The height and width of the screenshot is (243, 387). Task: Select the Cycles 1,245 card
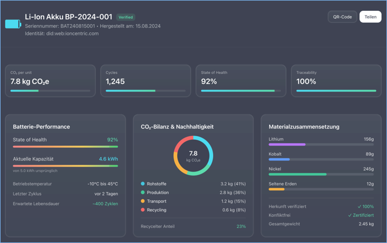(x=145, y=81)
